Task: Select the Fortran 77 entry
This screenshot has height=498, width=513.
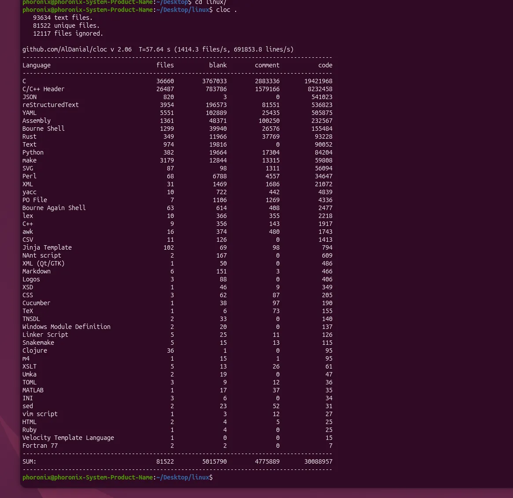Action: tap(40, 446)
